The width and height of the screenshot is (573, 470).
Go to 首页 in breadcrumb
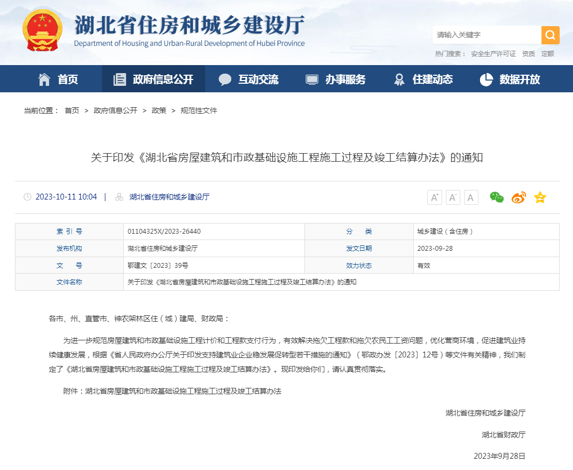click(72, 110)
